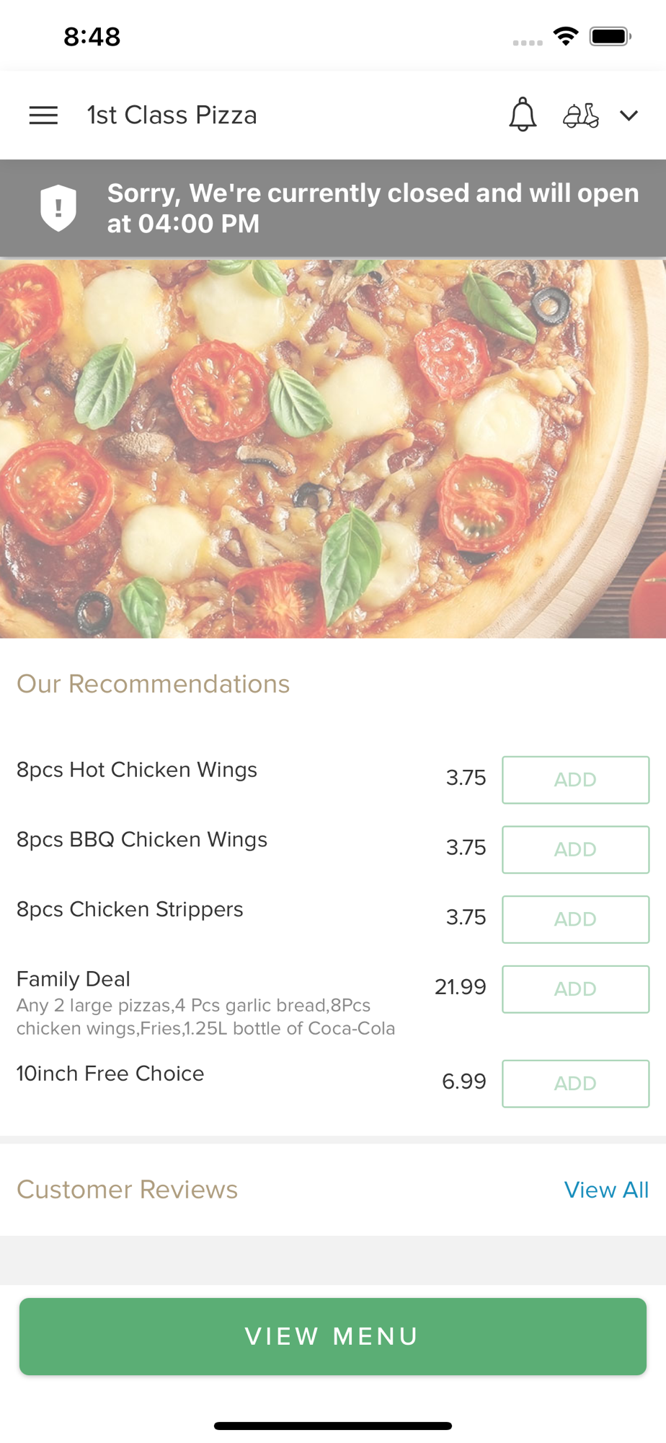Add 8pcs Chicken Strippers to order
Image resolution: width=666 pixels, height=1443 pixels.
point(575,919)
